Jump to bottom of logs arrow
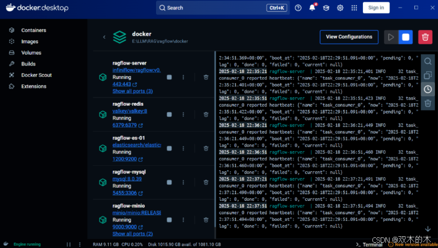Image resolution: width=438 pixels, height=248 pixels. click(x=428, y=229)
